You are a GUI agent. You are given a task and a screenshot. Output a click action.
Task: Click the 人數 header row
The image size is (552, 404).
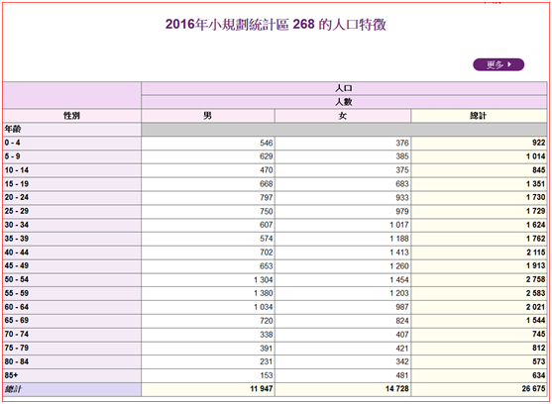(x=344, y=102)
